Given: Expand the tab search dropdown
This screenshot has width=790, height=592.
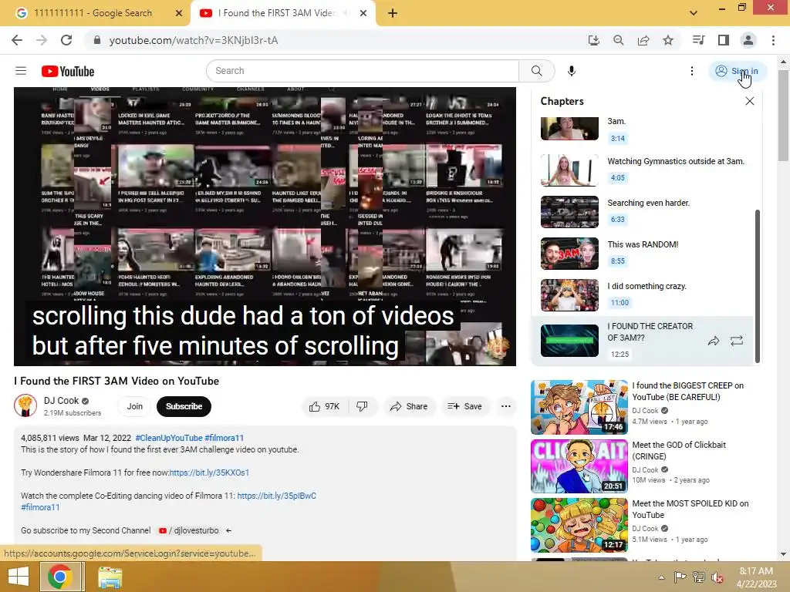Looking at the screenshot, I should (x=694, y=12).
